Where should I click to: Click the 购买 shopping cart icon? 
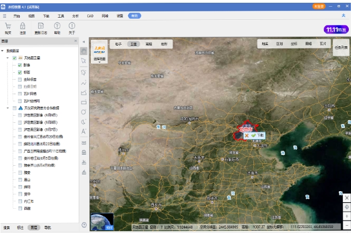8,28
